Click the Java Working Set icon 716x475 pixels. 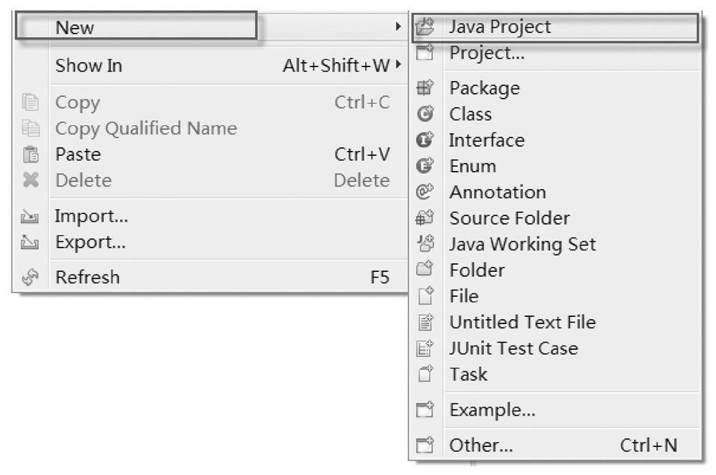(425, 243)
